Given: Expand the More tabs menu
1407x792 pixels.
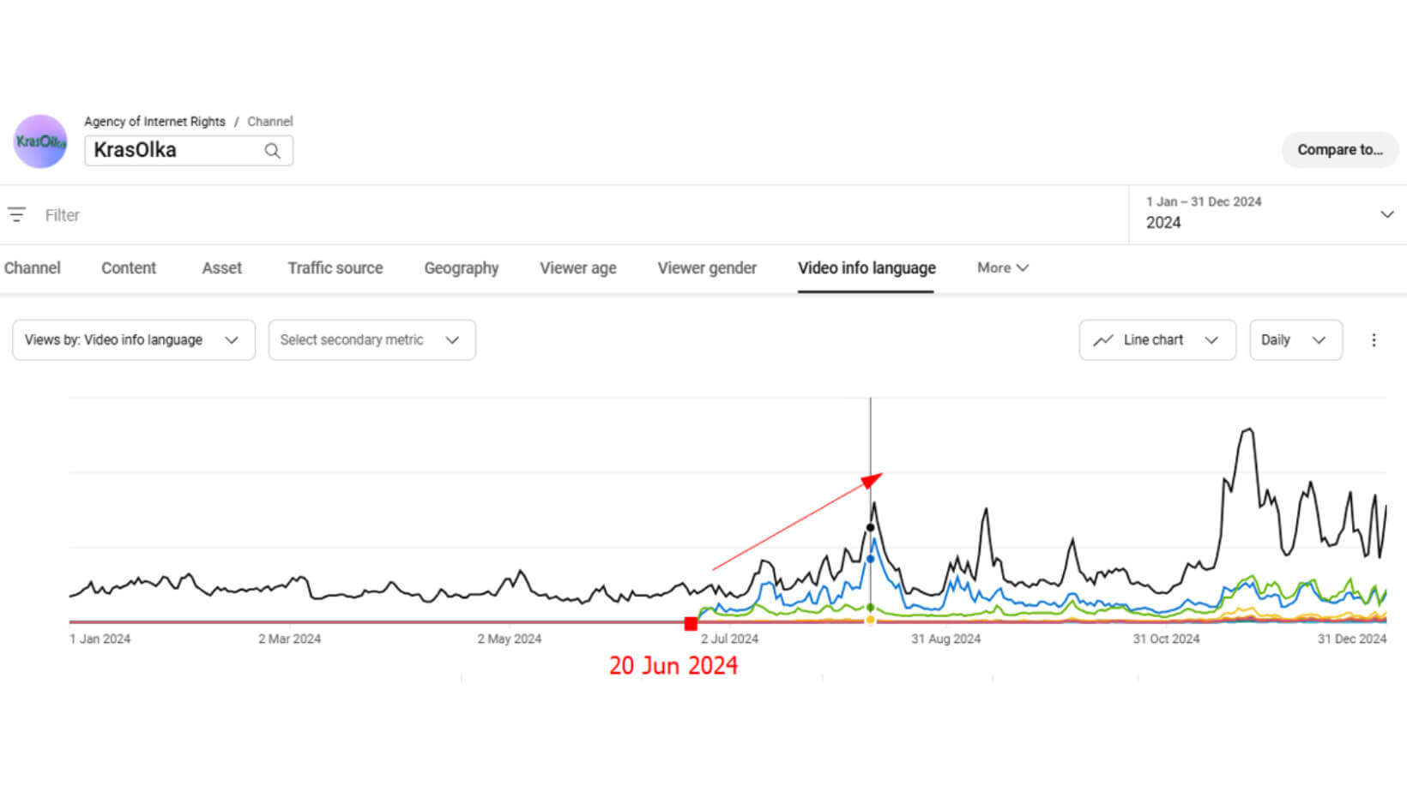Looking at the screenshot, I should 1001,267.
